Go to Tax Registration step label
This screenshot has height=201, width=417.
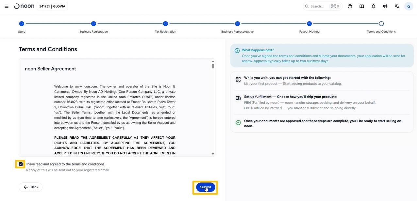point(165,32)
